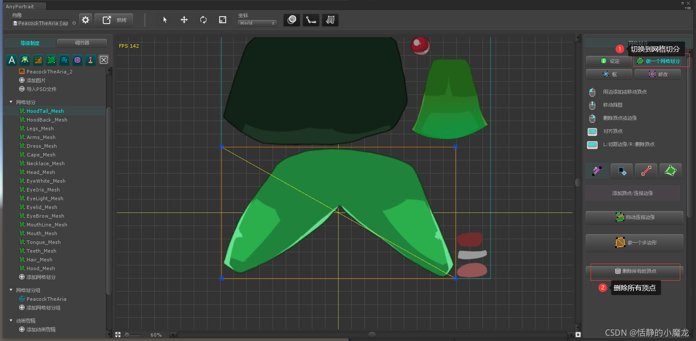Toggle the bone visibility icon
The image size is (696, 341).
(x=311, y=20)
